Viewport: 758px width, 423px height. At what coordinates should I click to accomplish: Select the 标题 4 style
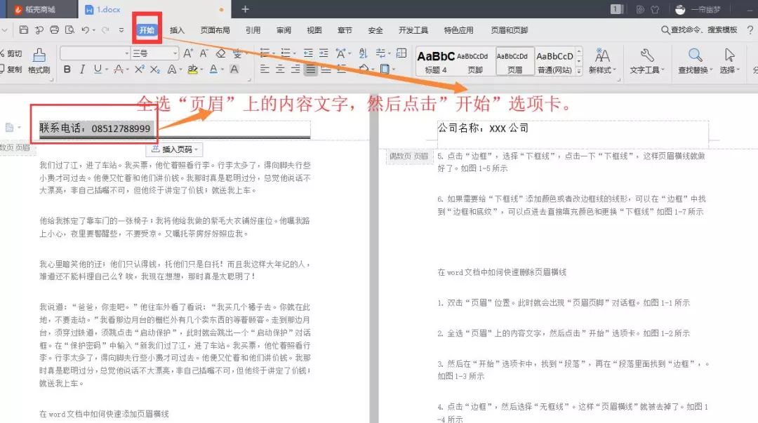[x=436, y=62]
